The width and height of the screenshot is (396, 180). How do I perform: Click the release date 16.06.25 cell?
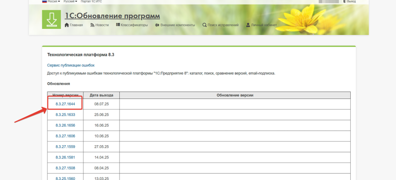point(102,125)
